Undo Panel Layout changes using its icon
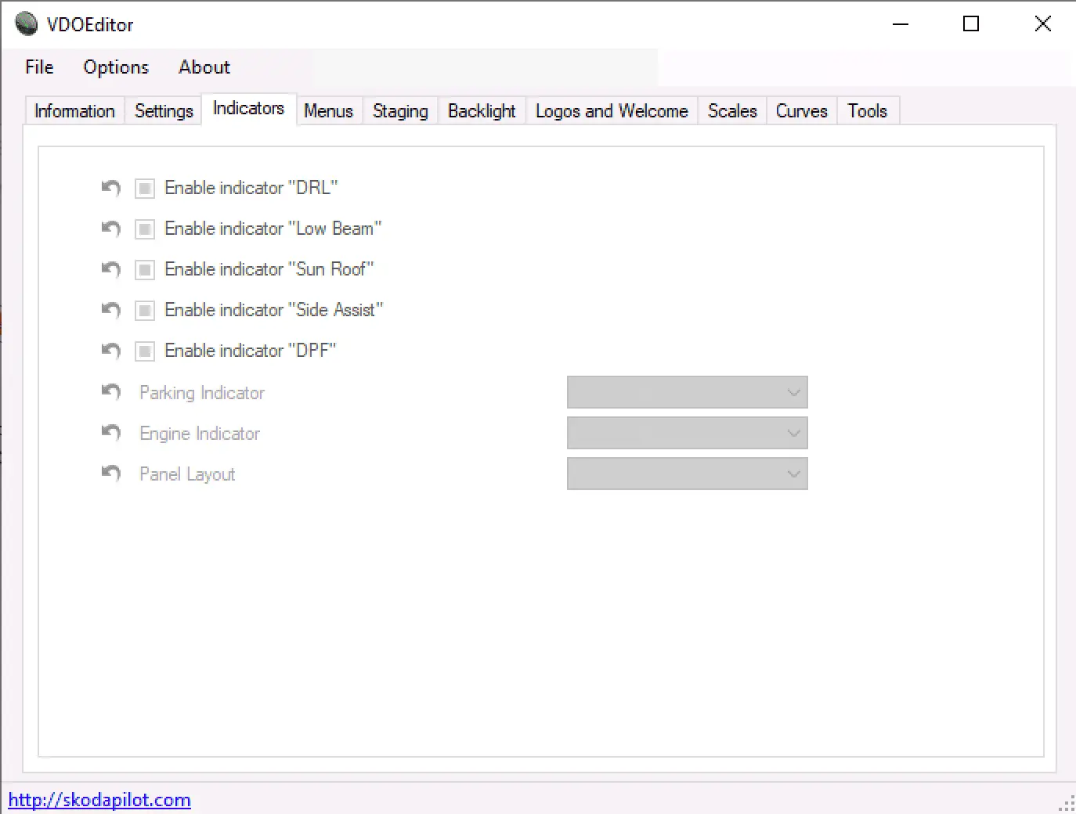1076x814 pixels. pyautogui.click(x=111, y=473)
